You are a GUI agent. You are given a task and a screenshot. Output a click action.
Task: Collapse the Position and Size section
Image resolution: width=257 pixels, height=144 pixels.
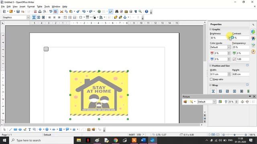210,66
